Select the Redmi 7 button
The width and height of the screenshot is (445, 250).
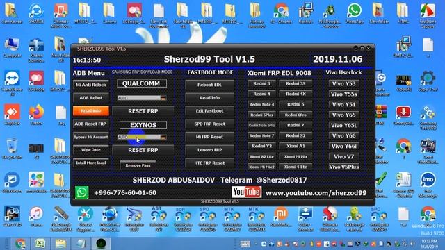pos(296,125)
